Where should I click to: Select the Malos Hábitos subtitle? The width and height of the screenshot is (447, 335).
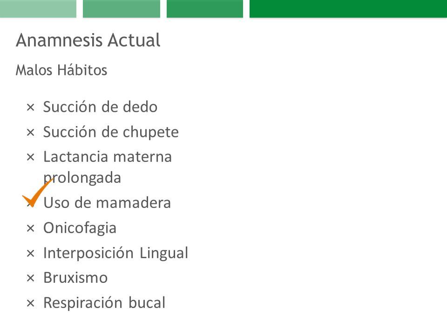61,70
